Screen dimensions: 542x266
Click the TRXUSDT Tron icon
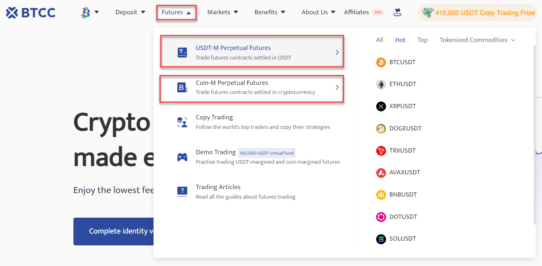[381, 151]
